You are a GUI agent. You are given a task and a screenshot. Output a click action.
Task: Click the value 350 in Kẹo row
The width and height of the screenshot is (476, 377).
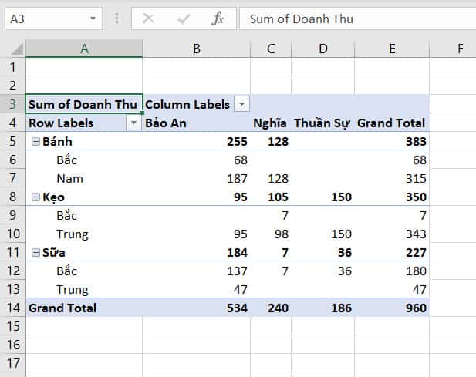tap(416, 197)
